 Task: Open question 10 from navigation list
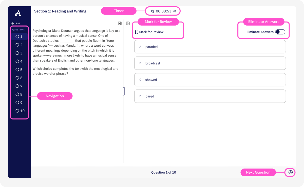tap(20, 111)
